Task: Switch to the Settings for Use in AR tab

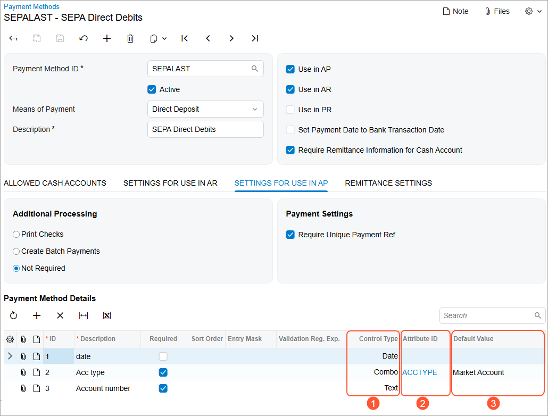Action: 170,183
